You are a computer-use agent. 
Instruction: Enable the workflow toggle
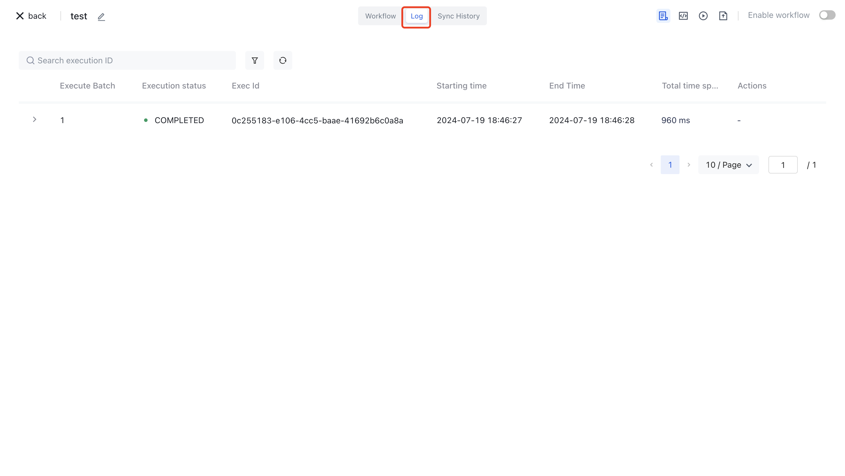827,15
